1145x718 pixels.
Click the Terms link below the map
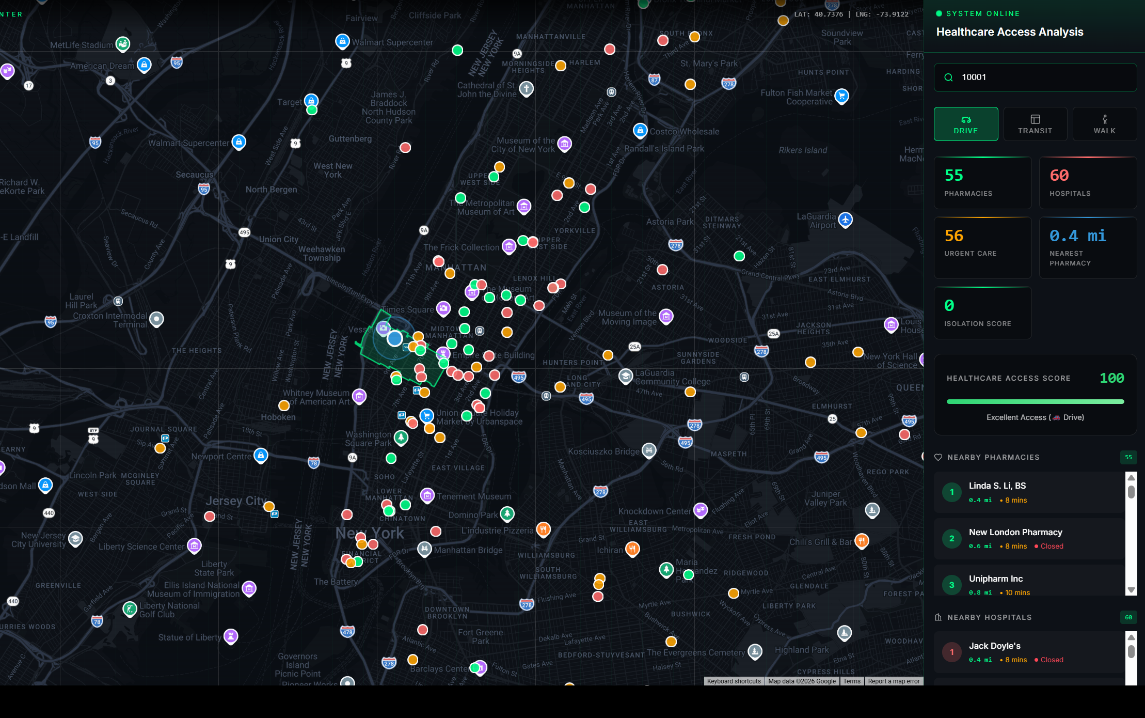[851, 681]
